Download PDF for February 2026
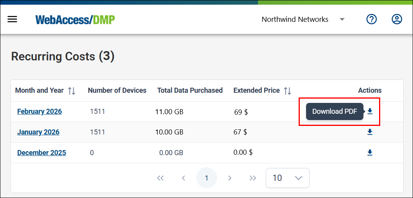The height and width of the screenshot is (198, 413). [x=370, y=111]
